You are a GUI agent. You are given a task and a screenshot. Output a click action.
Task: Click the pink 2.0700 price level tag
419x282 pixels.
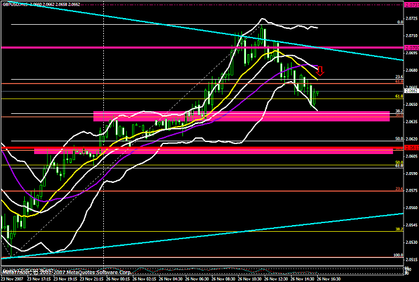[412, 48]
